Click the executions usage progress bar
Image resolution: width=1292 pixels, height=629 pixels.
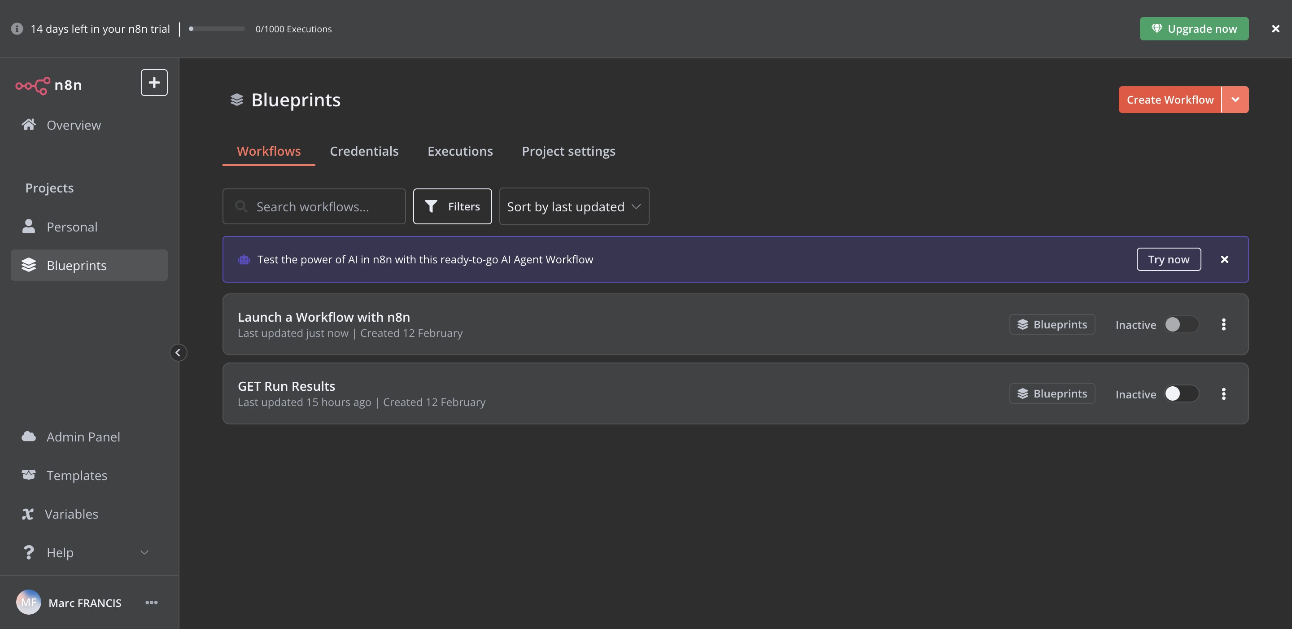216,29
